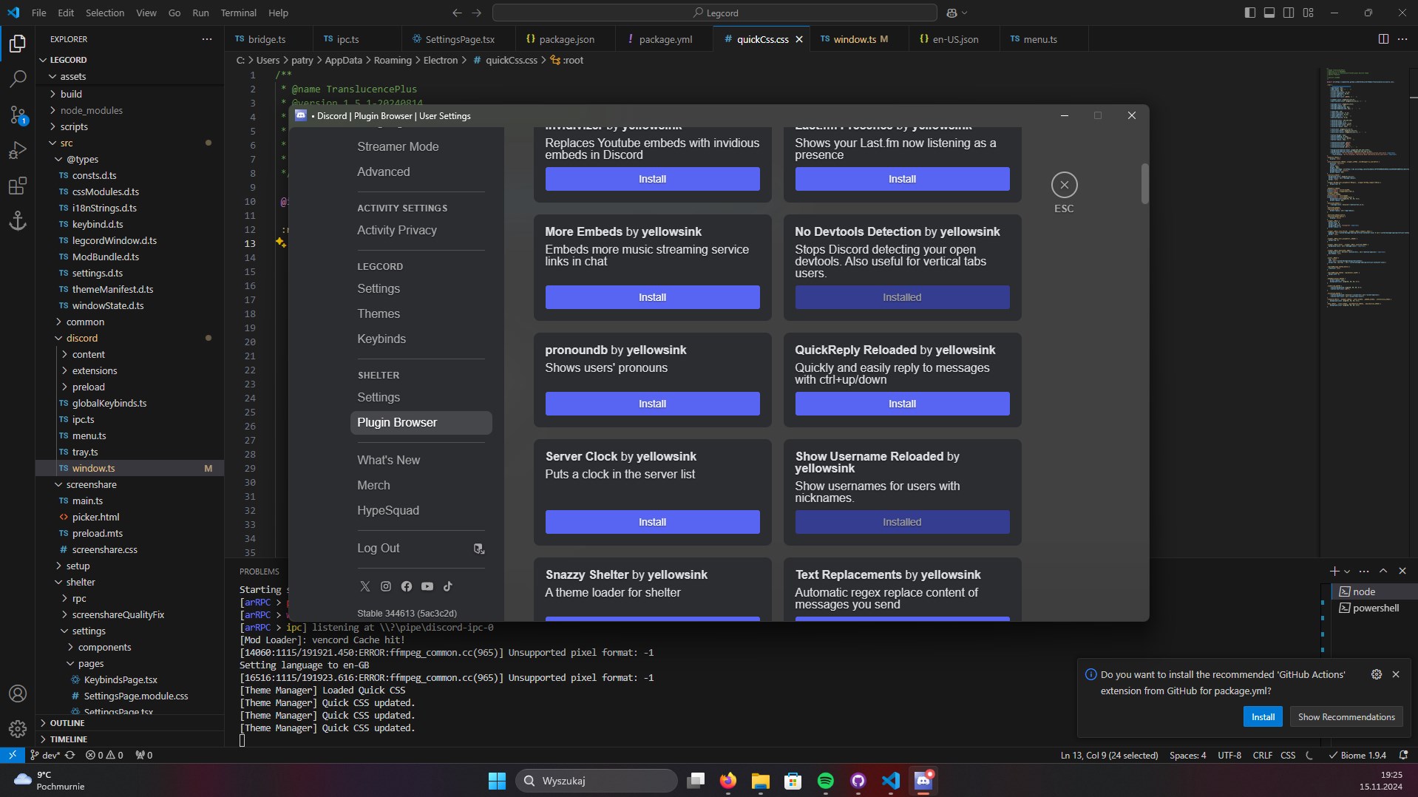Open the Search view in the activity bar
Screen dimensions: 1418x797
point(18,78)
